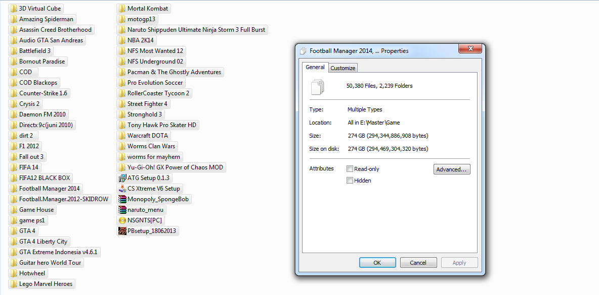
Task: Select the Lego Marvel Heroes folder icon
Action: click(14, 284)
